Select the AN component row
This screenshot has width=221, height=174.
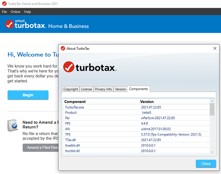click(136, 129)
